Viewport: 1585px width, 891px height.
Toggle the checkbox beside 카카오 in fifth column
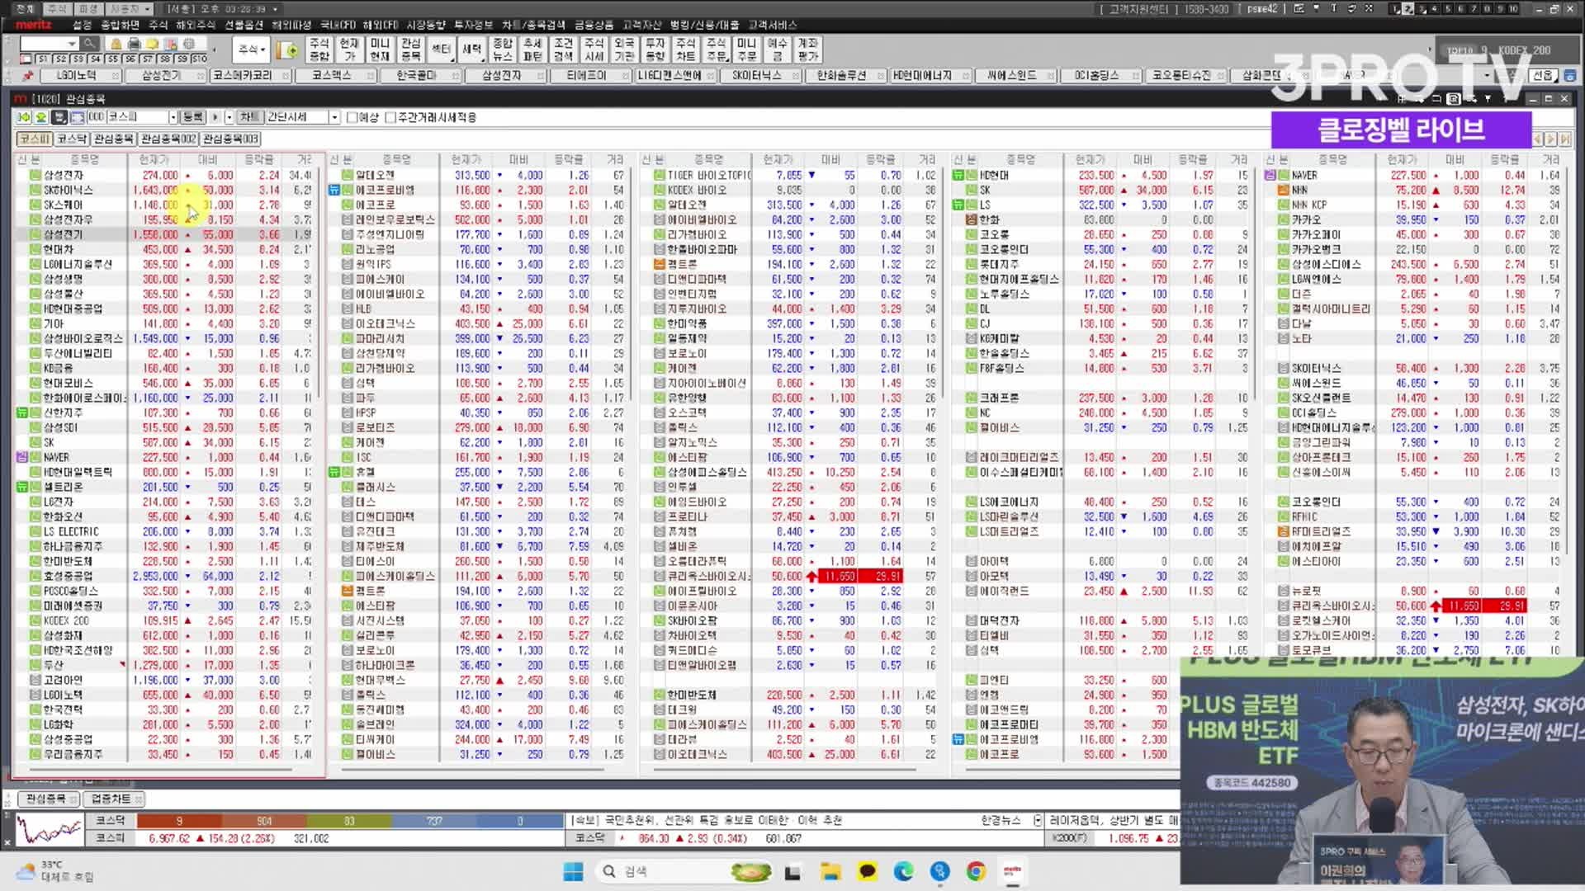(1284, 219)
